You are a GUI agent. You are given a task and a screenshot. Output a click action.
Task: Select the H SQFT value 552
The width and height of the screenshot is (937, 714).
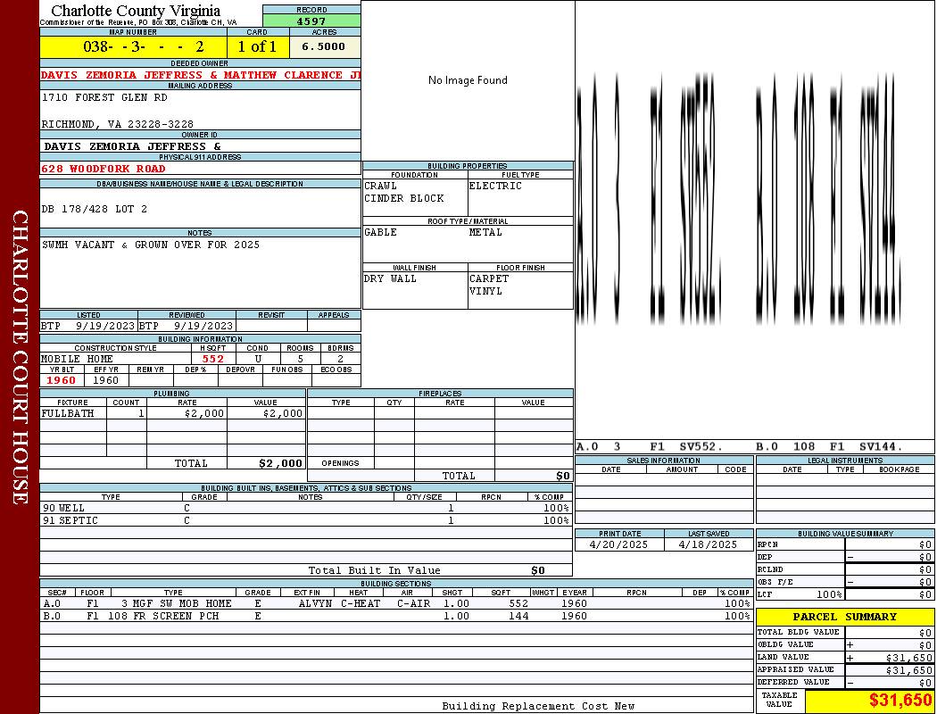tap(213, 359)
